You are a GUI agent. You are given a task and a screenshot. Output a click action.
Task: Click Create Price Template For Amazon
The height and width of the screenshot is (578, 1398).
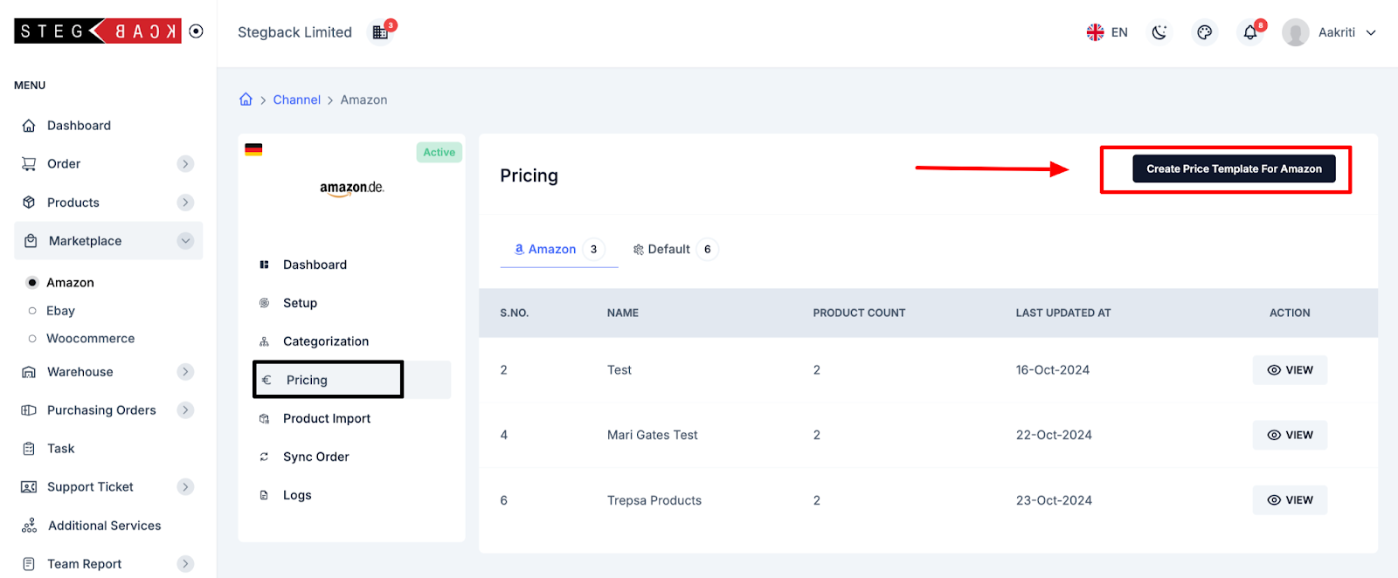[1234, 169]
